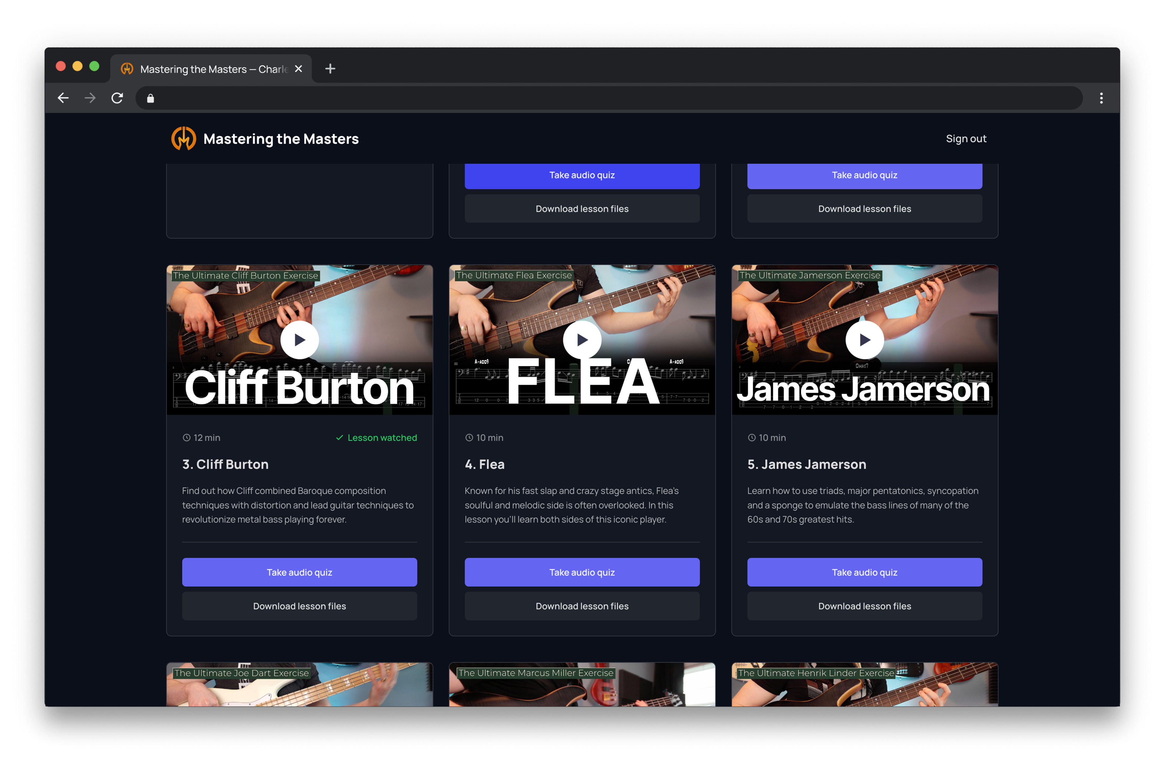Play the Cliff Burton lesson video
Viewport: 1162px width, 757px height.
point(299,340)
